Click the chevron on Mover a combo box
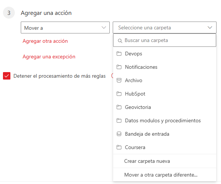This screenshot has width=221, height=184. pyautogui.click(x=104, y=28)
